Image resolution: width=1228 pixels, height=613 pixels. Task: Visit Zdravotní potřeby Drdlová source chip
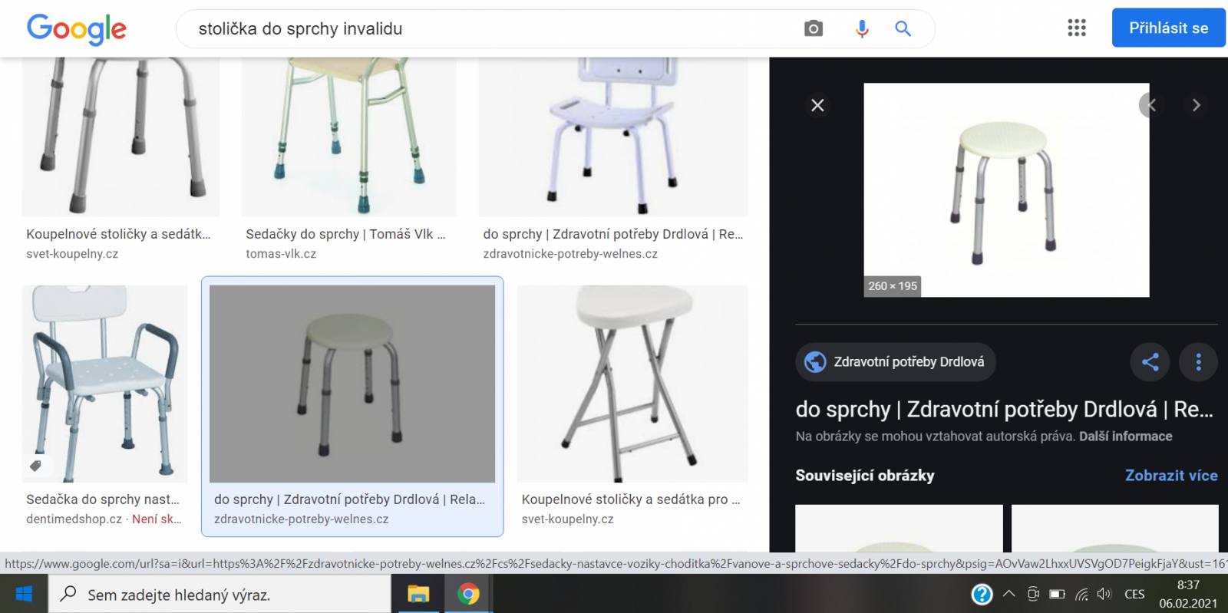[896, 362]
